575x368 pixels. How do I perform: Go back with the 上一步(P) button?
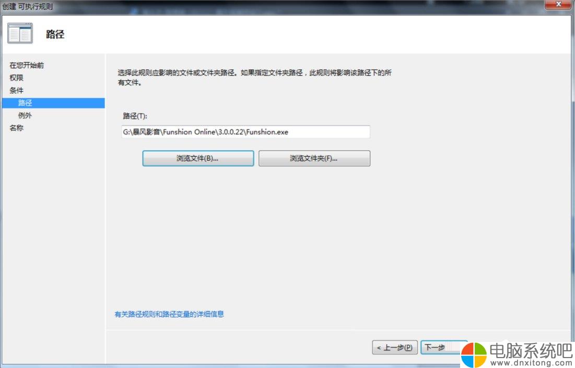(395, 347)
